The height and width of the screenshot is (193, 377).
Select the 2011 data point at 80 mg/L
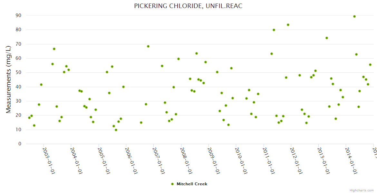[274, 30]
